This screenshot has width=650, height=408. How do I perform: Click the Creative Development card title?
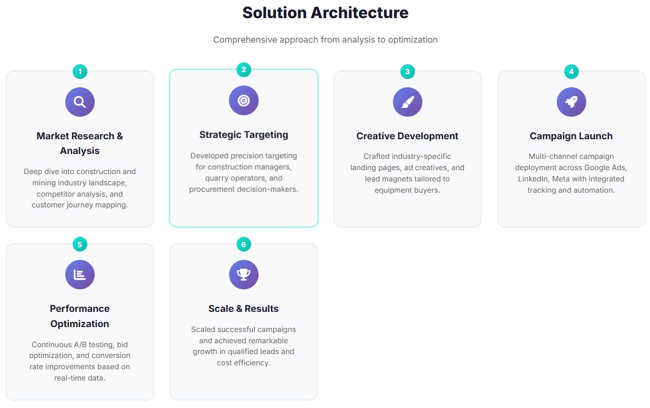408,136
